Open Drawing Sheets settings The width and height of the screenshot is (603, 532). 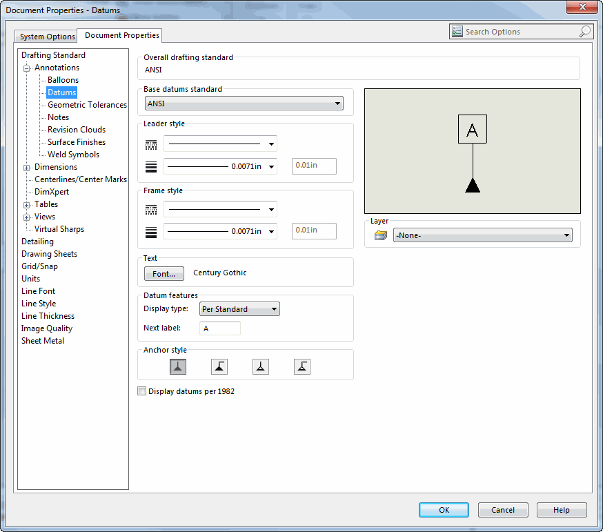(x=49, y=254)
